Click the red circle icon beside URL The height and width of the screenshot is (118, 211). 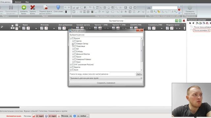pyautogui.click(x=179, y=10)
